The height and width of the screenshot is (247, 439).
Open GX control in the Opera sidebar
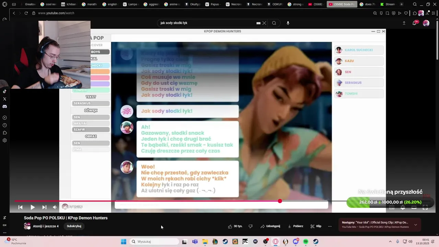pyautogui.click(x=4, y=225)
